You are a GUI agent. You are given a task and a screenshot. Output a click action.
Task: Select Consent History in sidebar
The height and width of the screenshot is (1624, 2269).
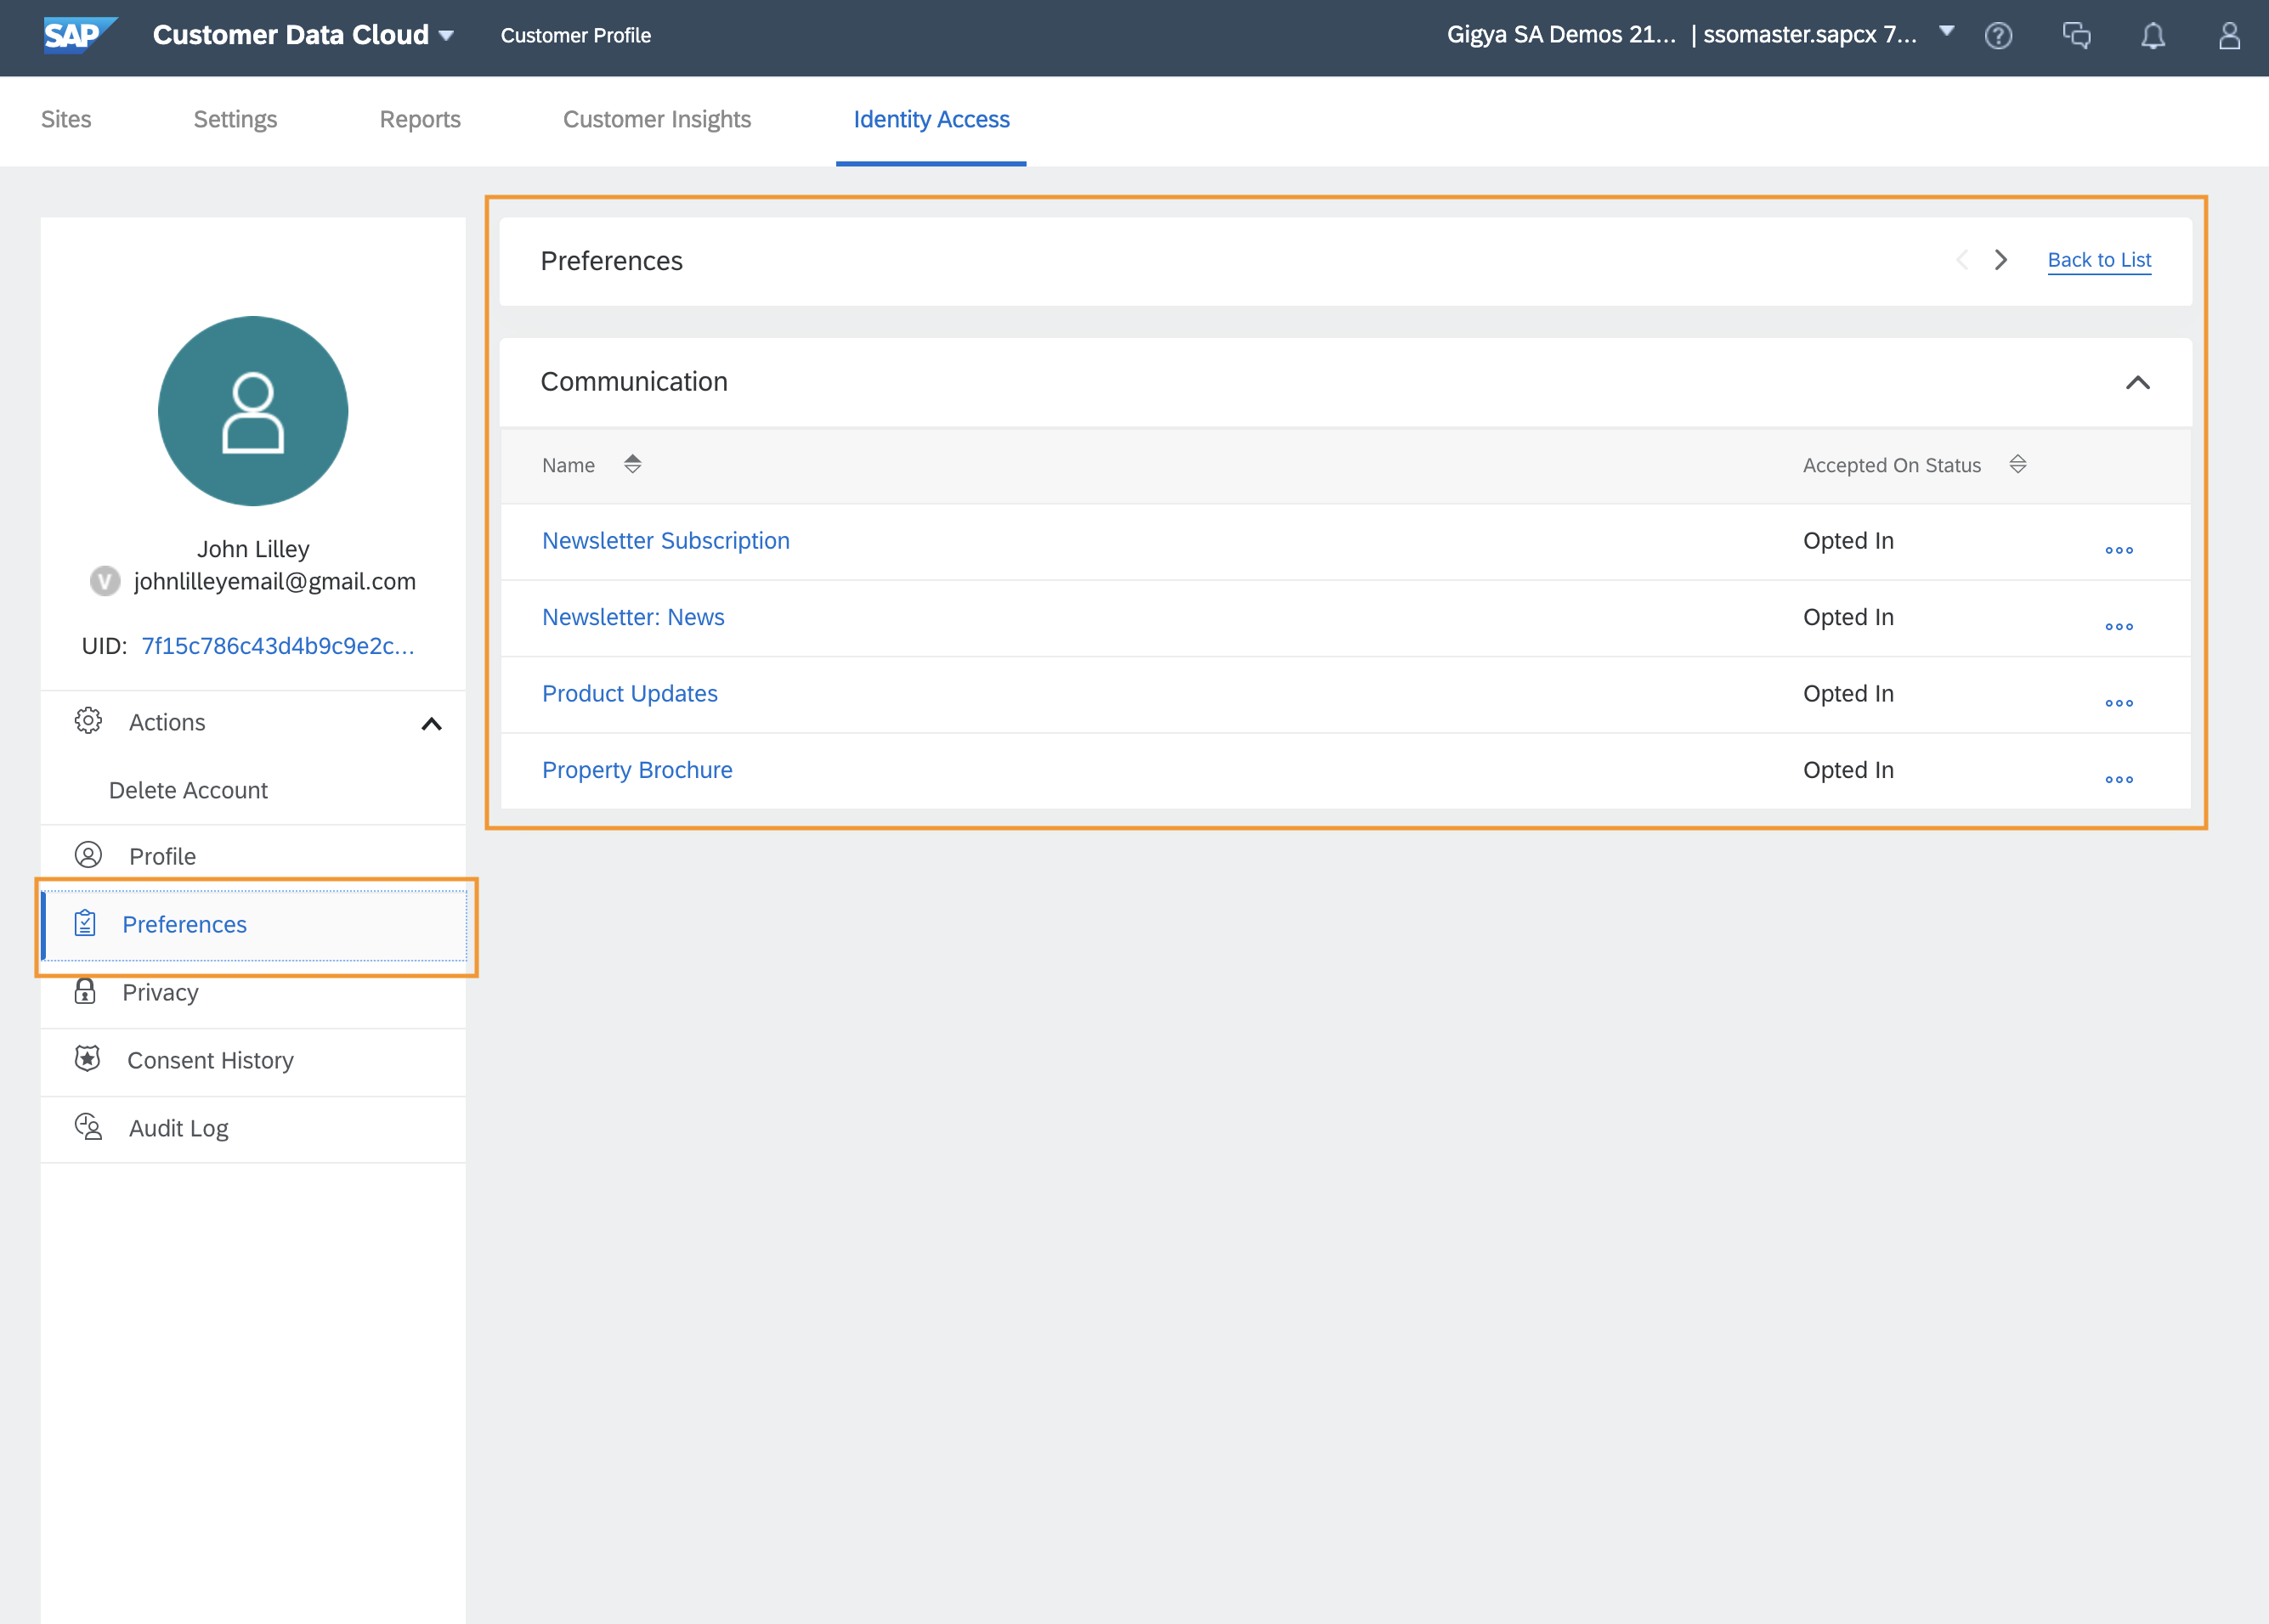210,1060
